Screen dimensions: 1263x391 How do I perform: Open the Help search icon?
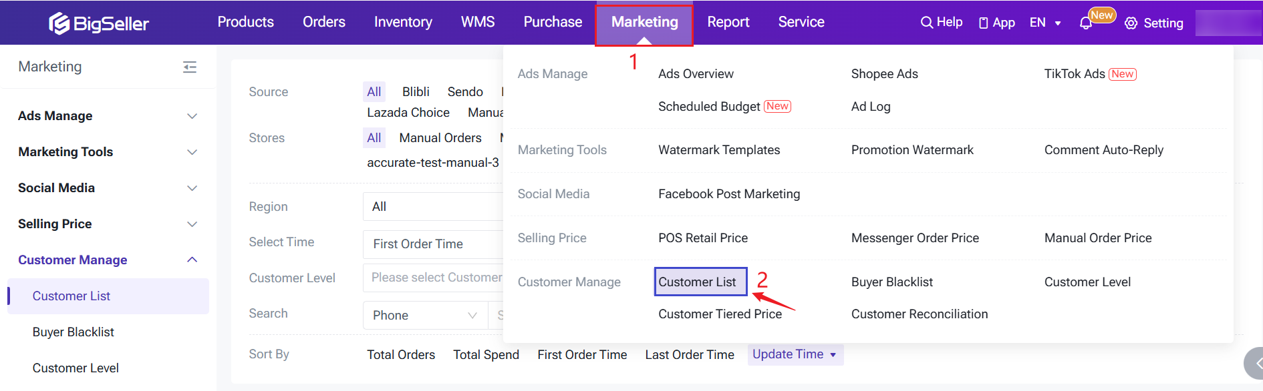926,23
